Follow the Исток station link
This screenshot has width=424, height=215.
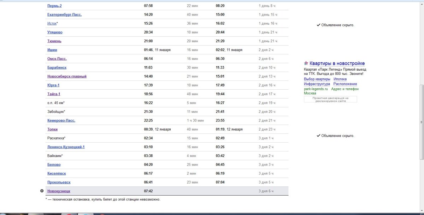click(x=52, y=24)
